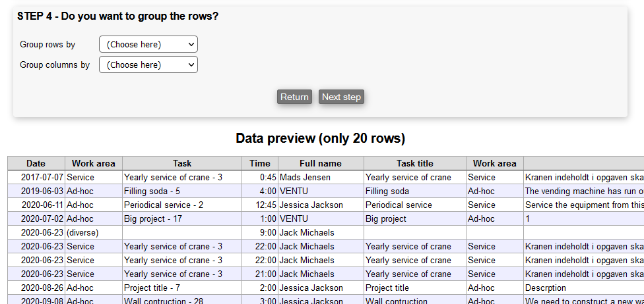Click the 'Data preview (only 20 rows)' heading
Screen dimensions: 644x304
[320, 138]
